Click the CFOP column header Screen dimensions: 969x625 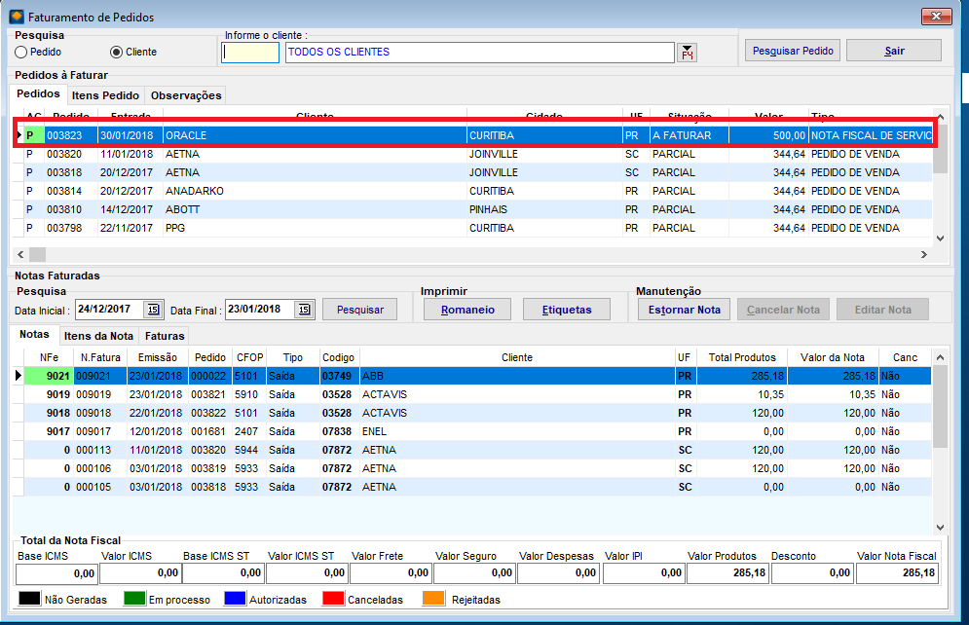(x=249, y=357)
